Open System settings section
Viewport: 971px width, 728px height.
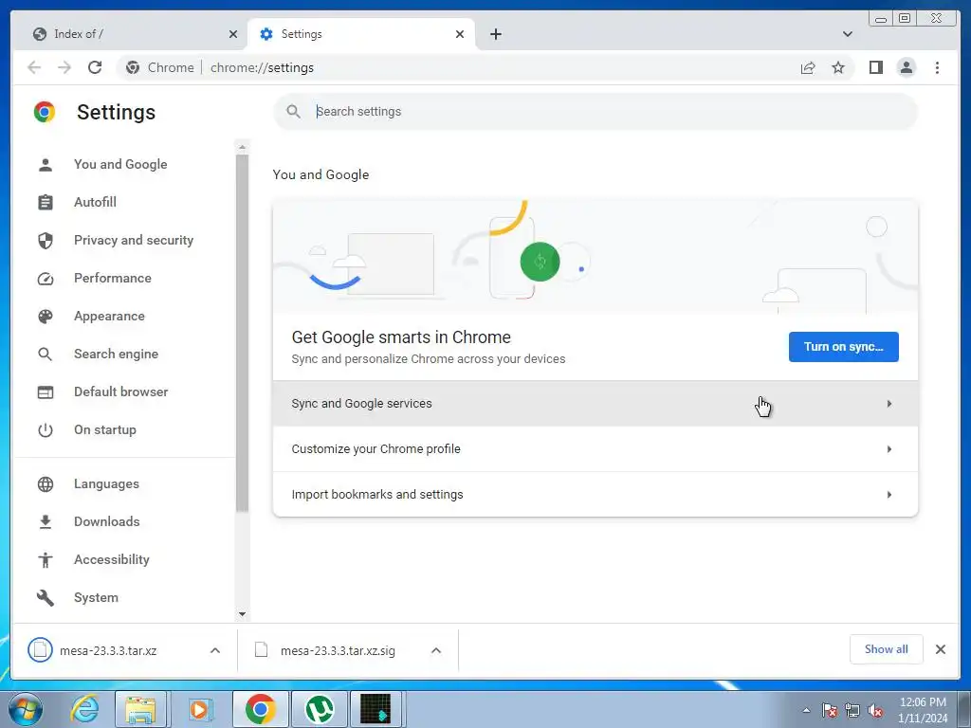point(96,597)
